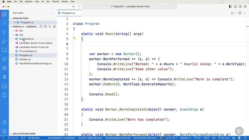This screenshot has height=140, width=249.
Task: Open the Remote Explorer view
Action: [4, 50]
